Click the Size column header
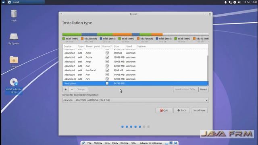This screenshot has width=258, height=145. point(119,46)
